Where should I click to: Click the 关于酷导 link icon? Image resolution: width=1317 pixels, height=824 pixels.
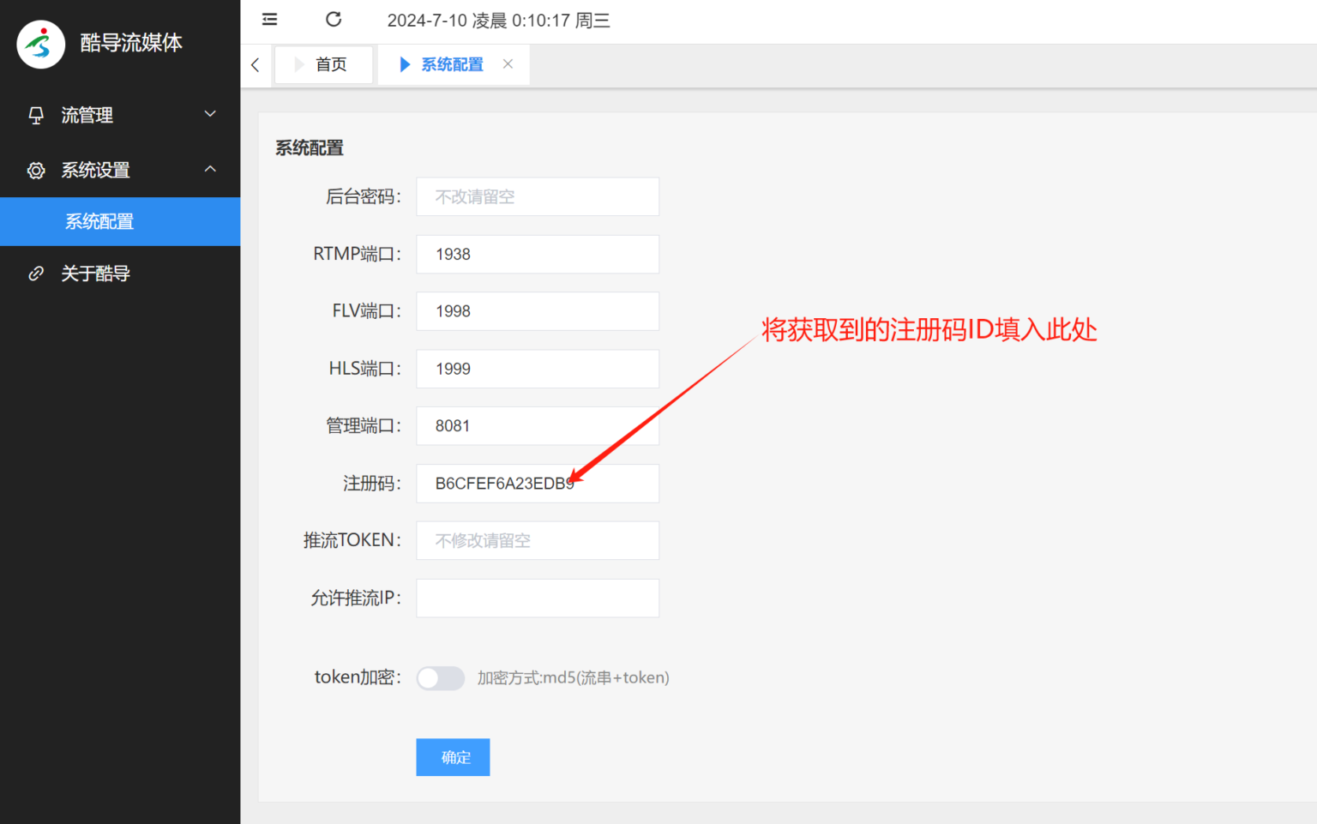tap(36, 274)
